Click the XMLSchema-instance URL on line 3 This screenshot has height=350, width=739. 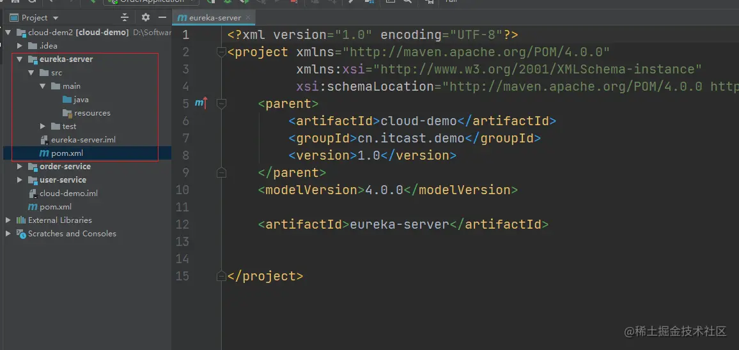(537, 69)
